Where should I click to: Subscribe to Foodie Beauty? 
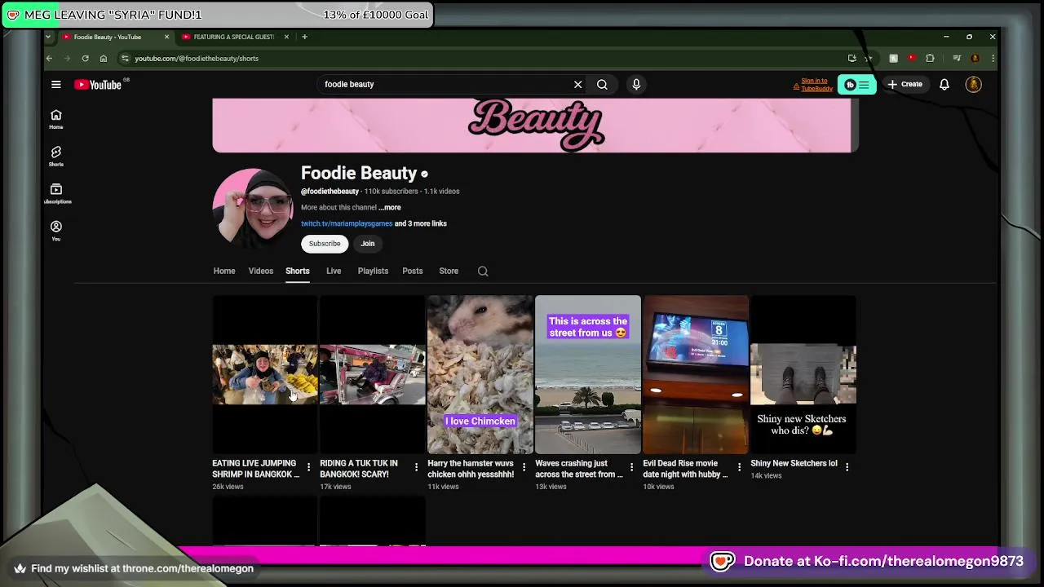point(325,244)
